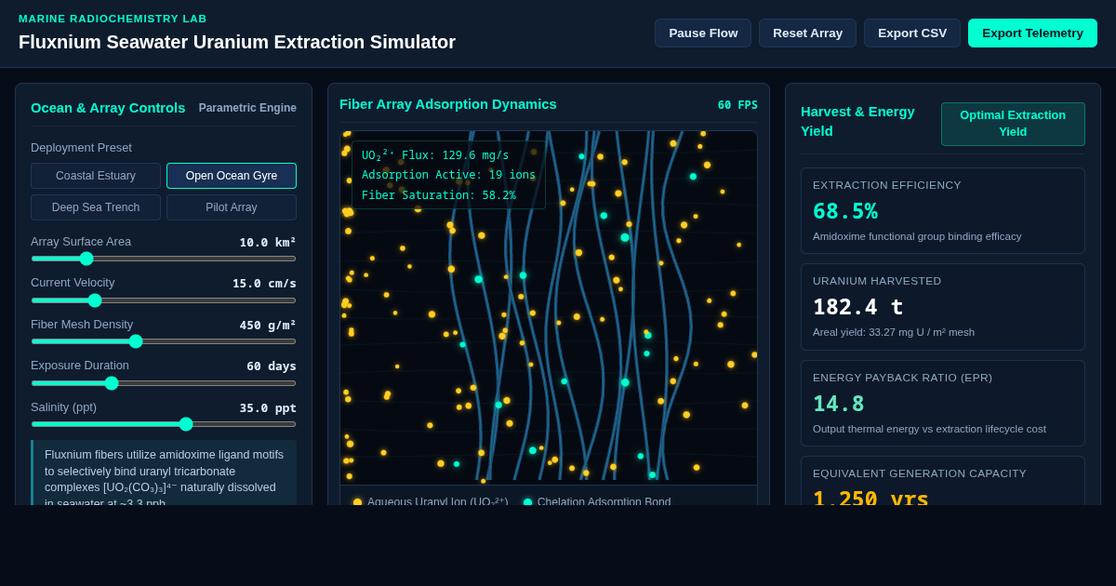Click the Fiber Saturation 58.2% readout

pos(439,195)
